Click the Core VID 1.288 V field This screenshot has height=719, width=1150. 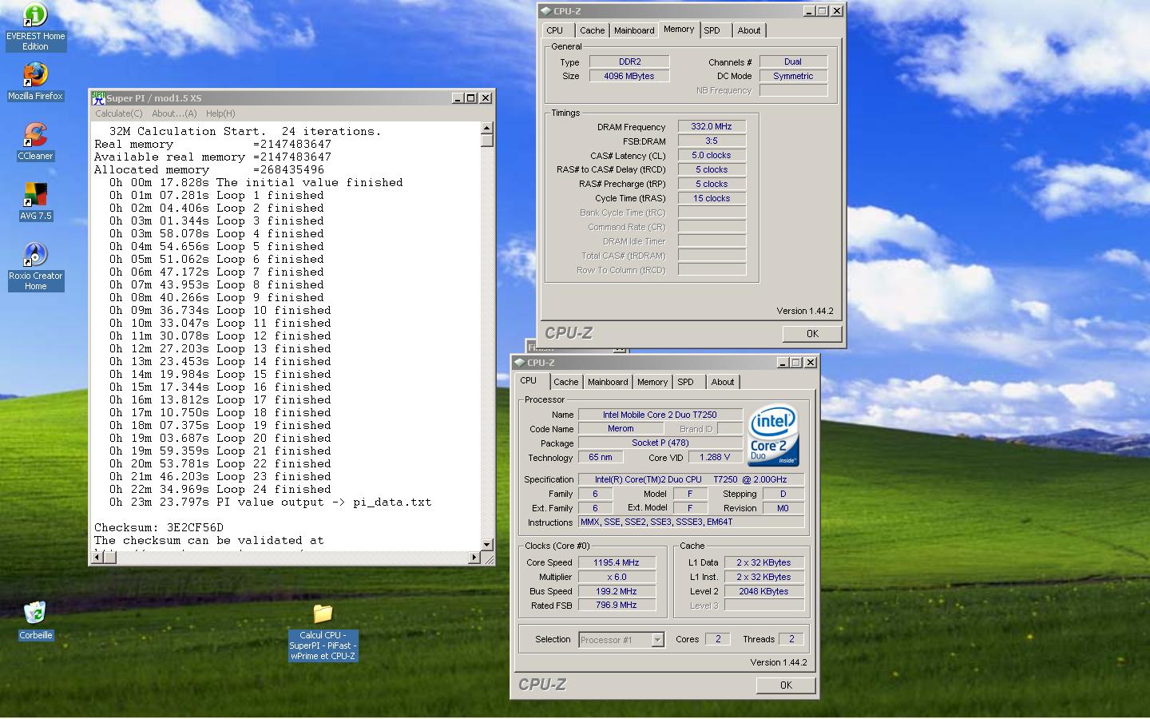714,458
